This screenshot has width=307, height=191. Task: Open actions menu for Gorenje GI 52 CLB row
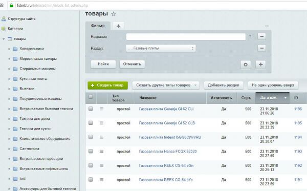tap(101, 123)
